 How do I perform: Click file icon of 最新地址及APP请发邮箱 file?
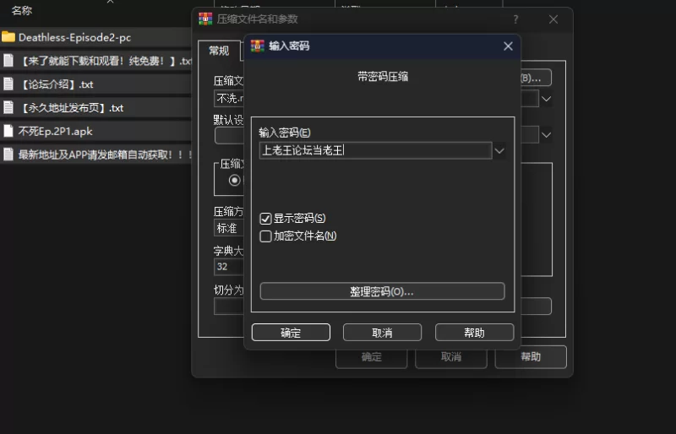pos(8,155)
